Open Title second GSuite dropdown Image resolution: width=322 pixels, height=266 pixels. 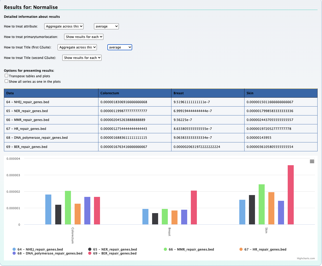click(82, 58)
